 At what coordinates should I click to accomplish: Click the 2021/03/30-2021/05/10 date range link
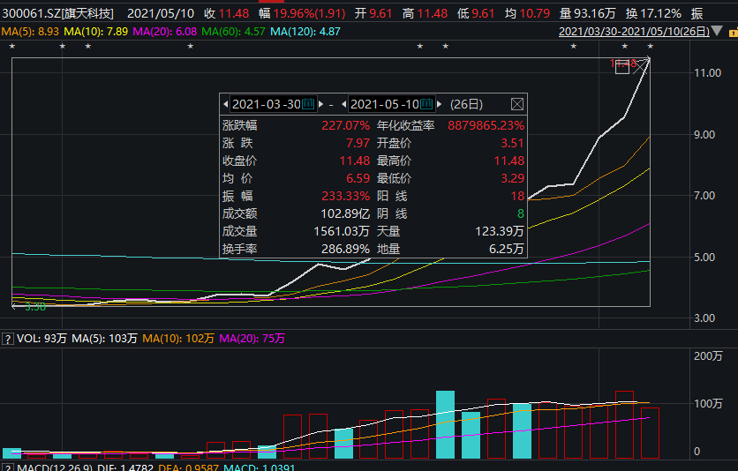tap(634, 32)
